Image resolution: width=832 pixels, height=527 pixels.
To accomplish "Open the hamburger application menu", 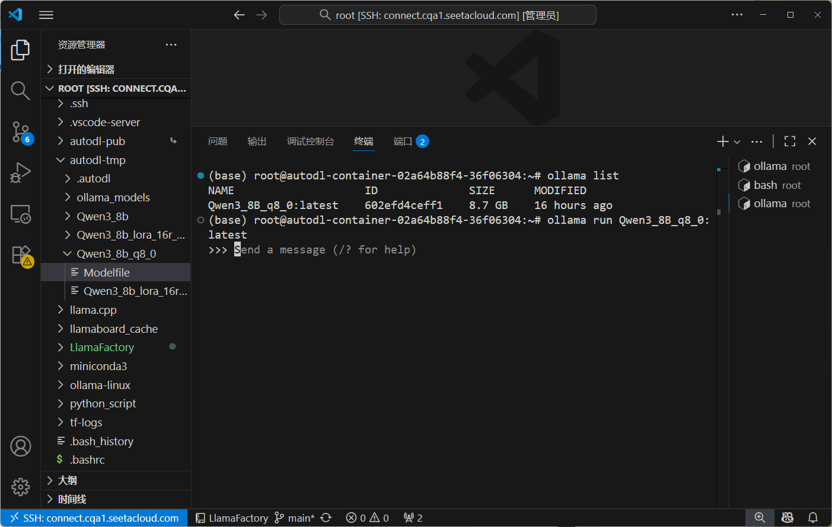I will pyautogui.click(x=46, y=15).
